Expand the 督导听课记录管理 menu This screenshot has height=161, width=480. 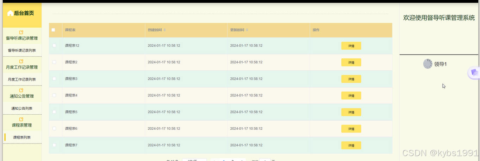point(22,38)
